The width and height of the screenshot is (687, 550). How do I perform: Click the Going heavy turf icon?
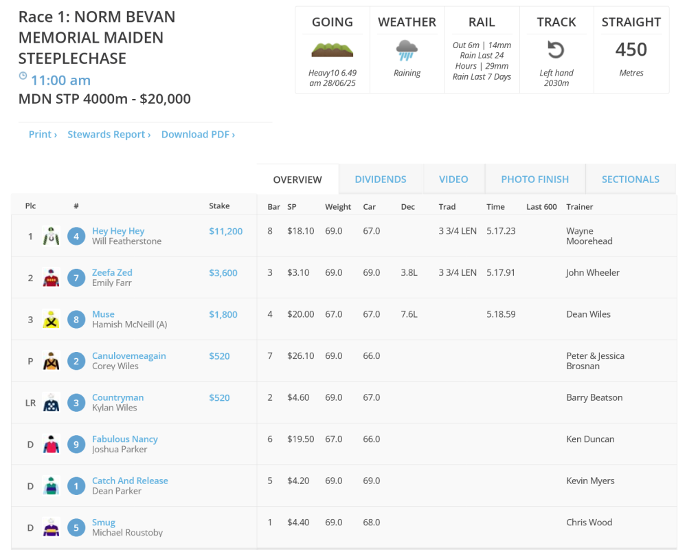(x=332, y=49)
